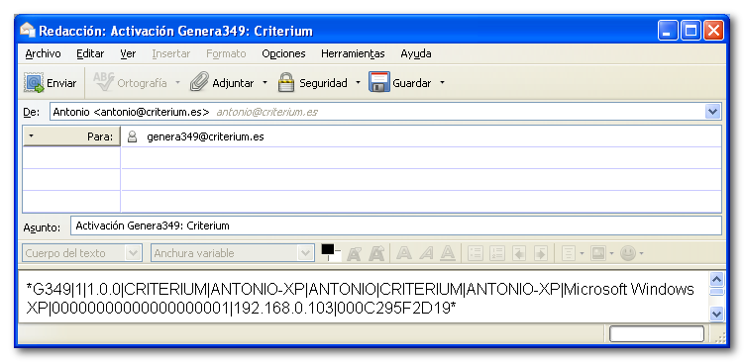This screenshot has height=362, width=744.
Task: Click the underline text format icon
Action: point(448,253)
